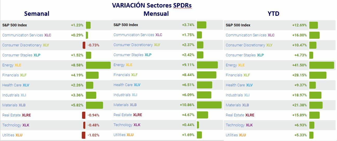This screenshot has height=141, width=337.
Task: Open Utilities XLU link in Semanal table
Action: 12,135
